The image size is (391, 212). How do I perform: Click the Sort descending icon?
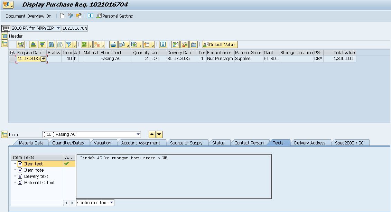coord(42,44)
